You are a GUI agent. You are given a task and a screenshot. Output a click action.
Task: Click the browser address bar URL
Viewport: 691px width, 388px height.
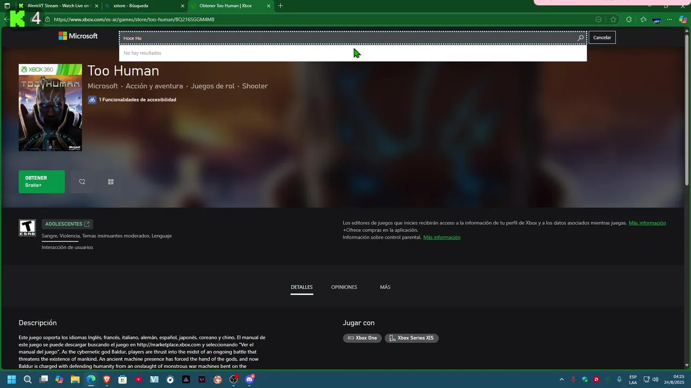pyautogui.click(x=134, y=19)
